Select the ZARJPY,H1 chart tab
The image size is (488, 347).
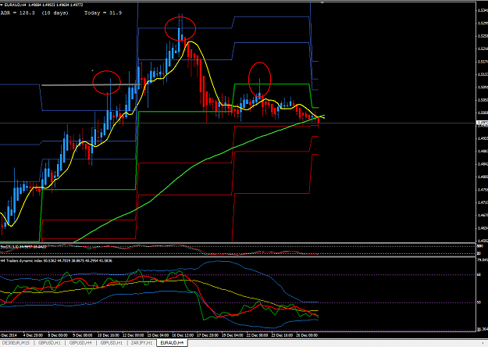coord(141,343)
